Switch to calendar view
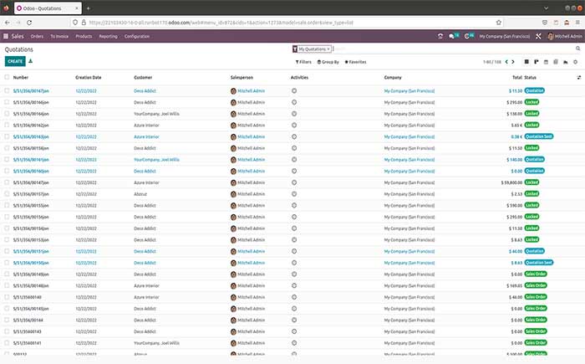585x364 pixels. [546, 62]
